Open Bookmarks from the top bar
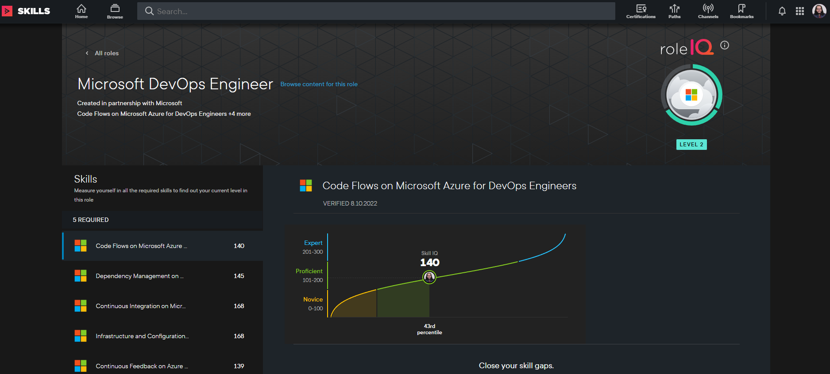 (742, 11)
